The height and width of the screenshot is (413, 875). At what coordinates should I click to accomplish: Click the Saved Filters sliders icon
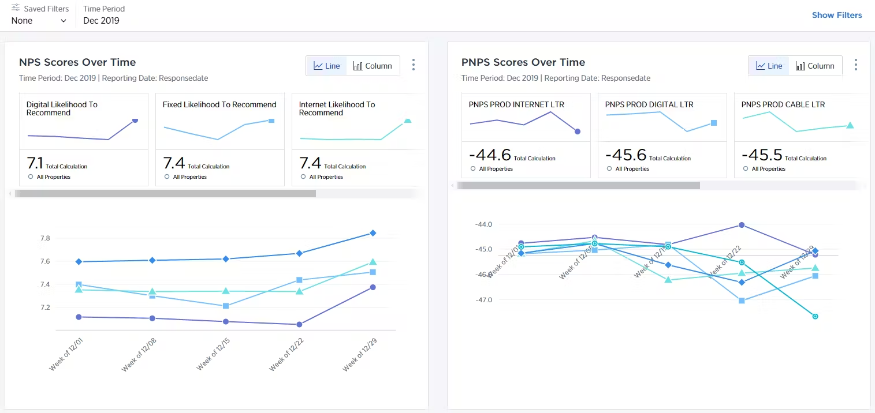coord(16,9)
